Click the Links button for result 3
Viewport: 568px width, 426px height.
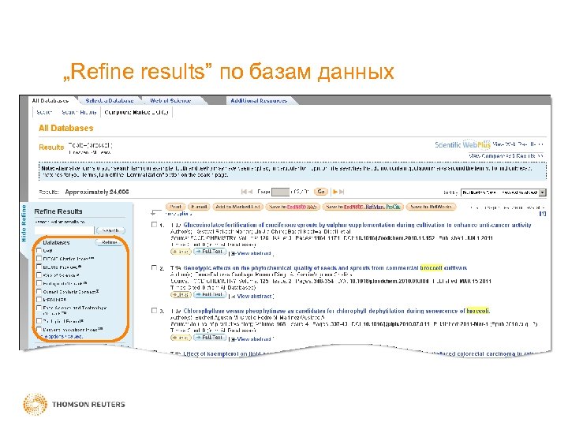click(x=181, y=338)
